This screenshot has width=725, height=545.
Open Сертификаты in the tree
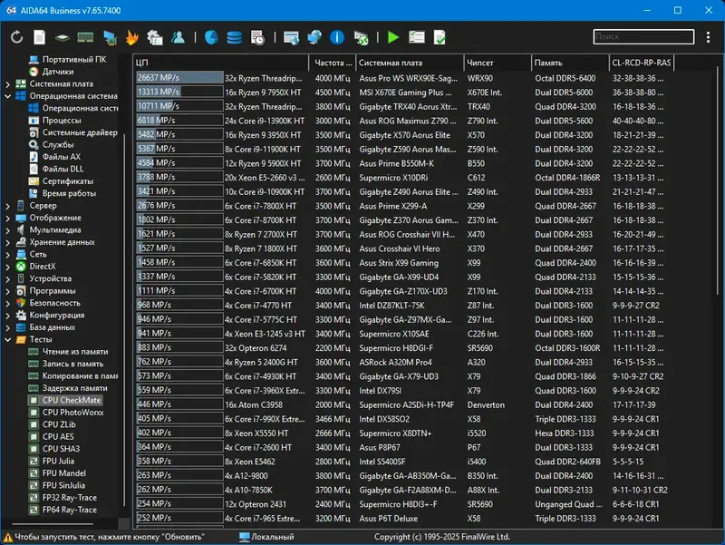pyautogui.click(x=67, y=181)
